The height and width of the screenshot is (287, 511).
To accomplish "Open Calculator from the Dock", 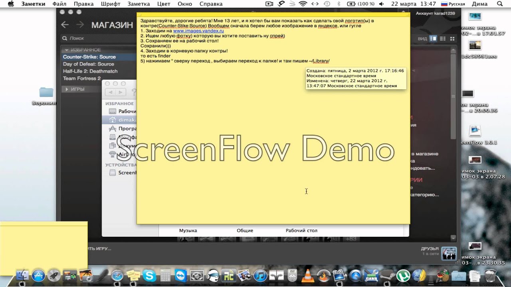I will [x=165, y=276].
